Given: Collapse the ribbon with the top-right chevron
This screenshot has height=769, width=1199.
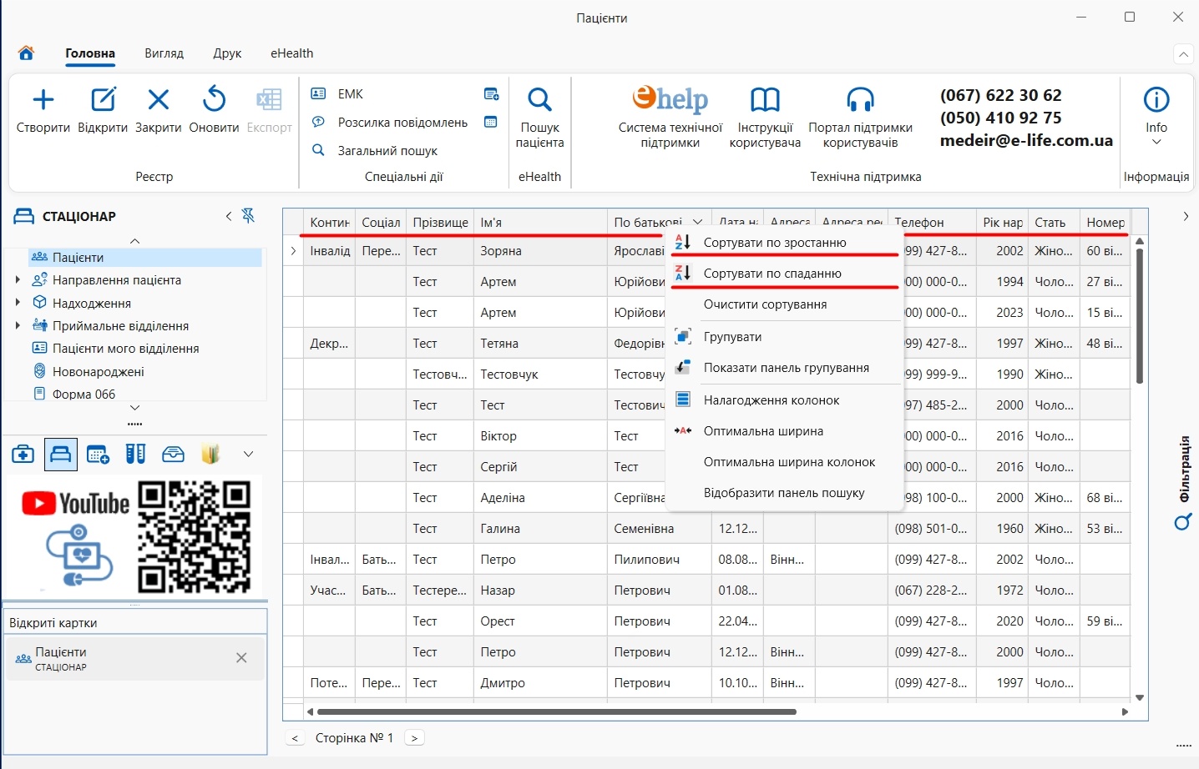Looking at the screenshot, I should (x=1184, y=54).
